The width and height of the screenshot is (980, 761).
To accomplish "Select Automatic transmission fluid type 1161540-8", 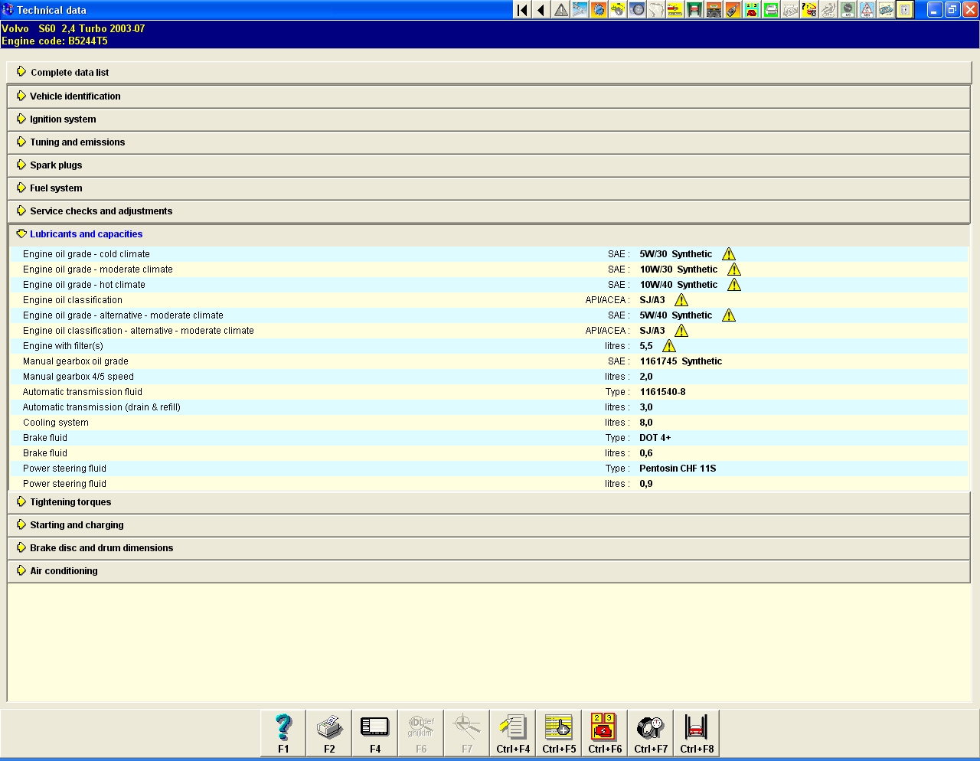I will point(662,392).
